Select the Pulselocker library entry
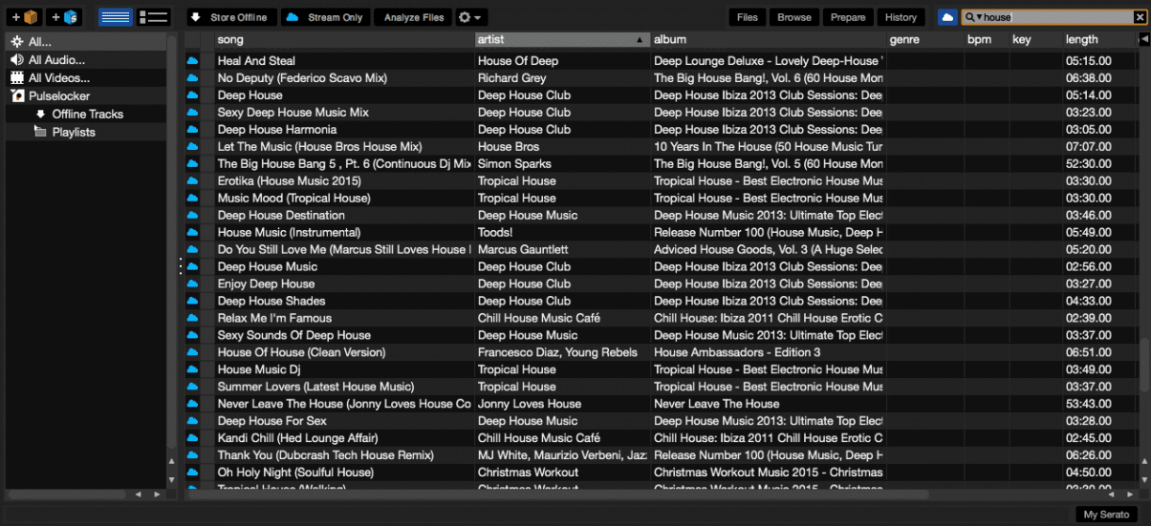 (x=86, y=96)
